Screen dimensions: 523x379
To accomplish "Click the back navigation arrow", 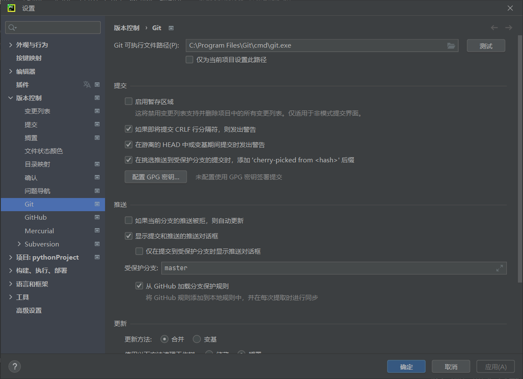I will coord(494,28).
